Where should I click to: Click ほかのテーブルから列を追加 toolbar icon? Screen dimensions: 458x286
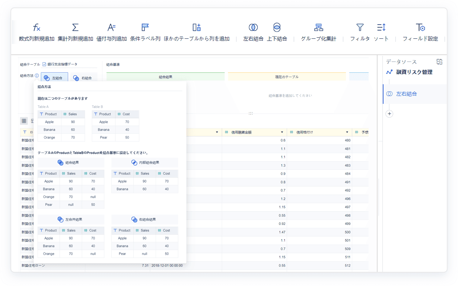tap(197, 28)
